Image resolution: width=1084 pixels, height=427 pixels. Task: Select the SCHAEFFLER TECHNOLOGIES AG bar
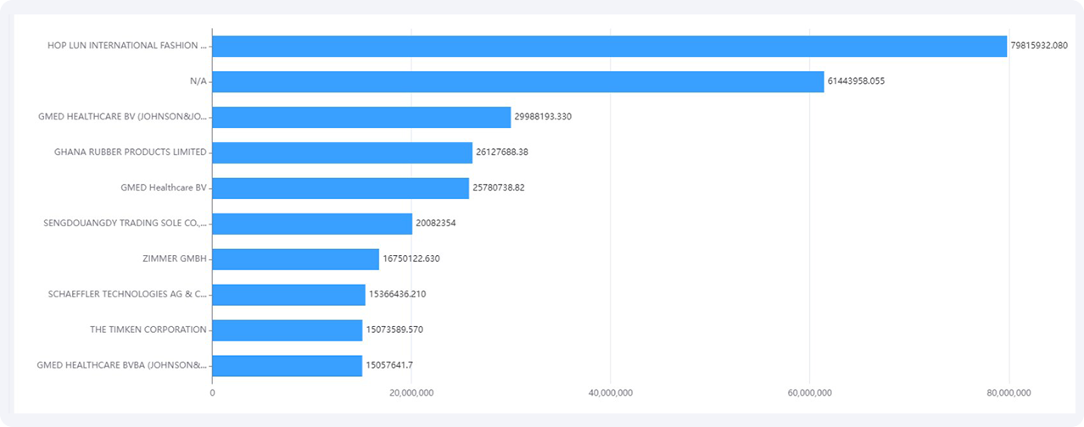(x=288, y=295)
